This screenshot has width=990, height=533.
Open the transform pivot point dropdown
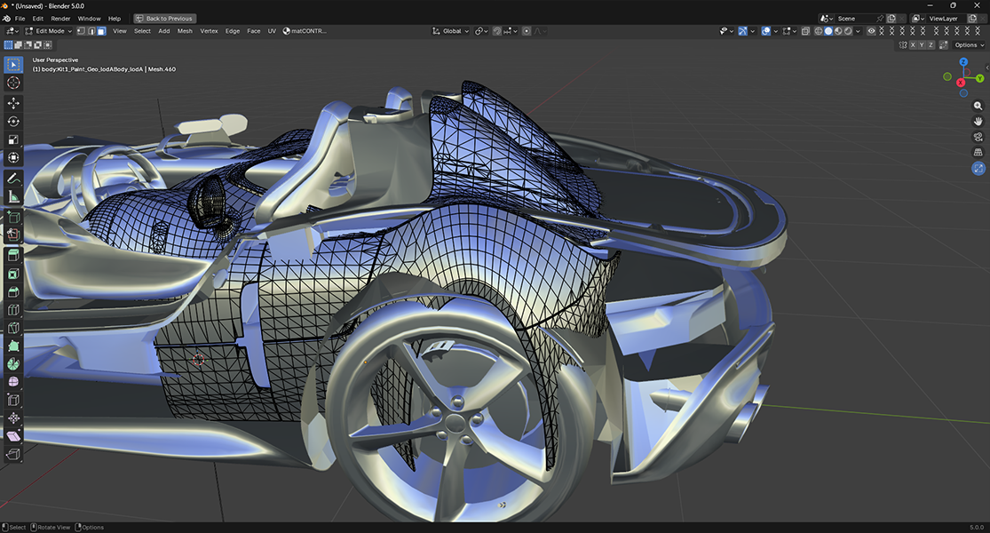(482, 31)
